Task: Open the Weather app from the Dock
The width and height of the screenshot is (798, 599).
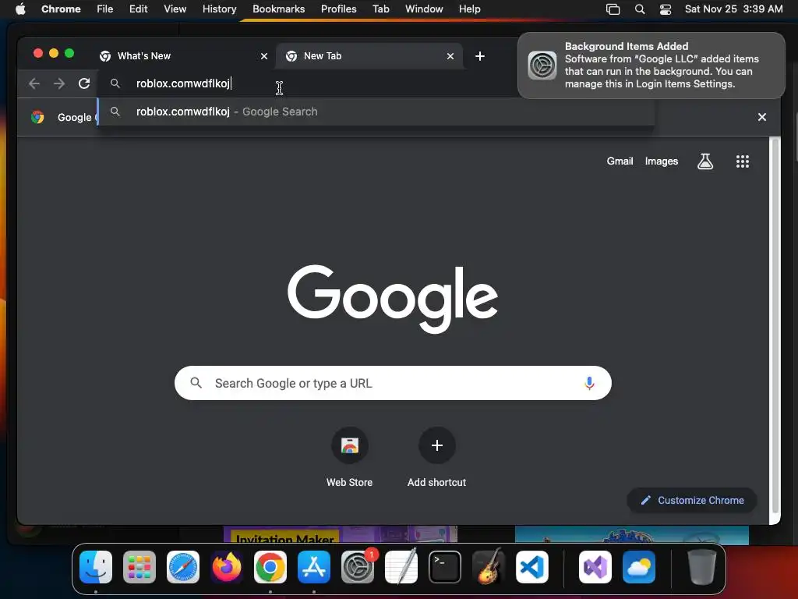Action: click(639, 567)
